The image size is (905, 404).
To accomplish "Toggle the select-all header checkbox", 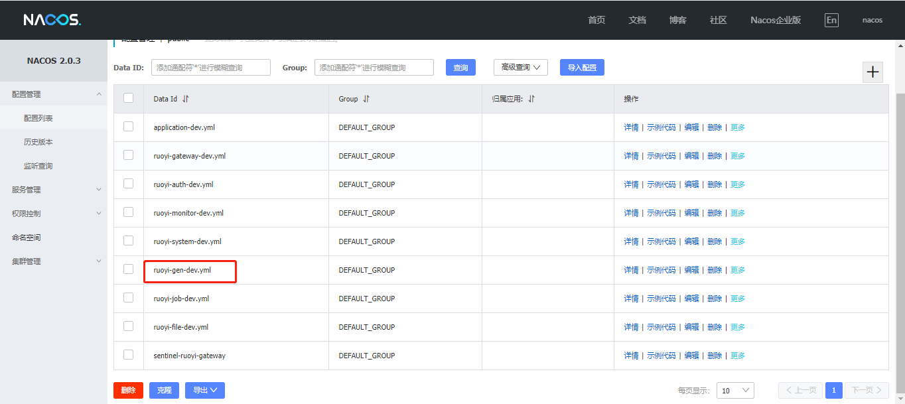I will [129, 98].
